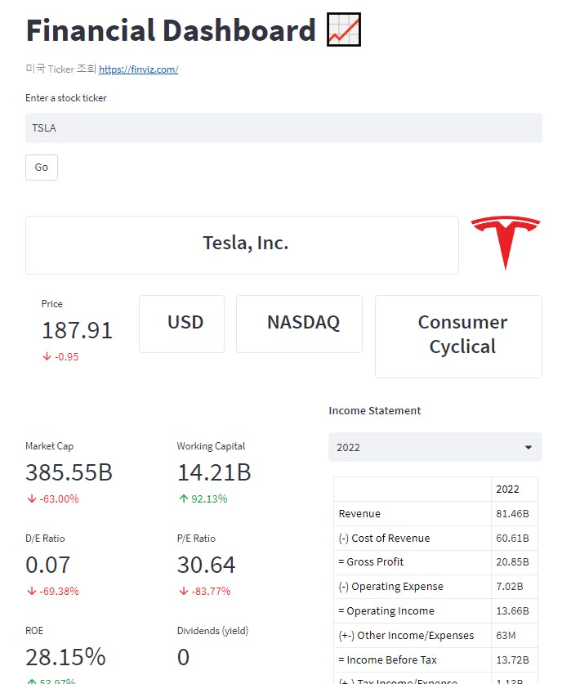Click the Operating Income value 13.66B
The image size is (562, 684).
pos(512,610)
